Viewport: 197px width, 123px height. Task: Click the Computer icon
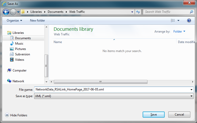pyautogui.click(x=9, y=70)
